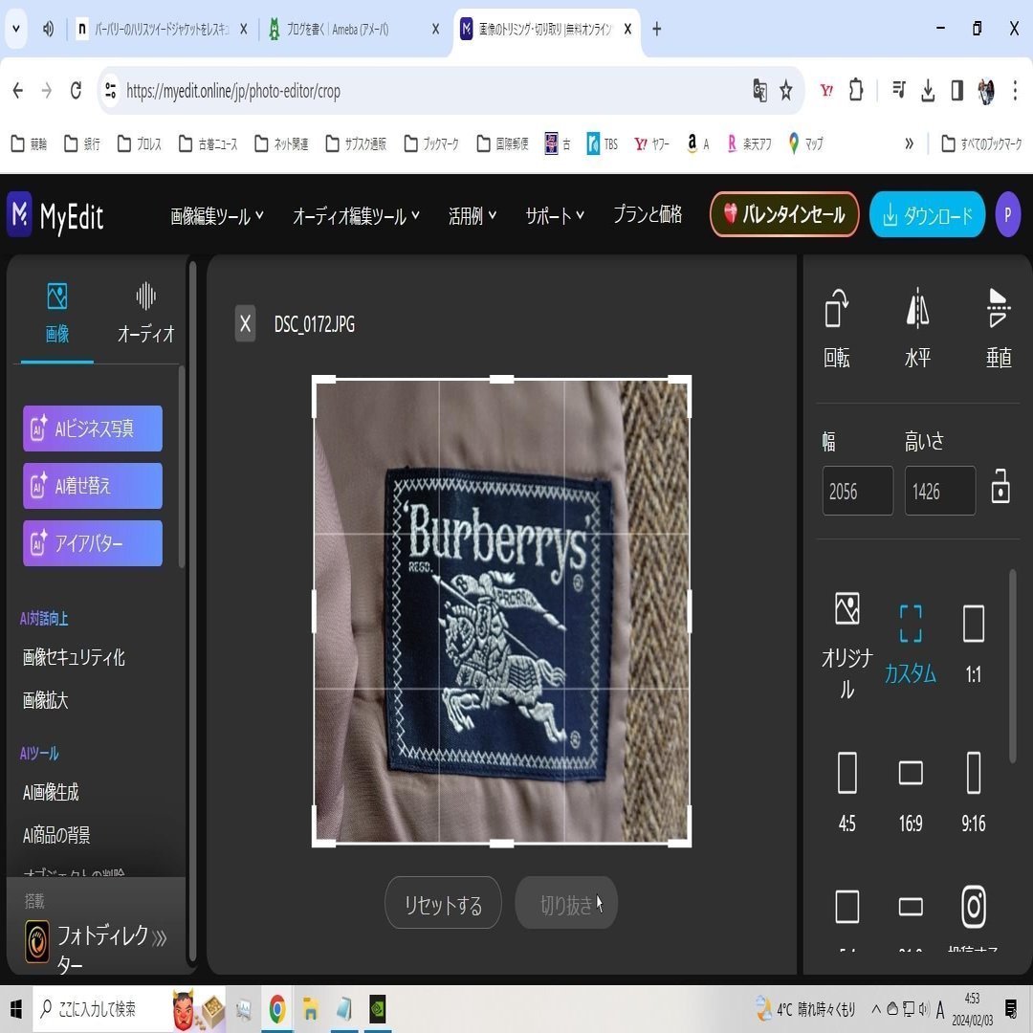The width and height of the screenshot is (1033, 1033).
Task: Open the Yahoo extension icon
Action: point(826,90)
